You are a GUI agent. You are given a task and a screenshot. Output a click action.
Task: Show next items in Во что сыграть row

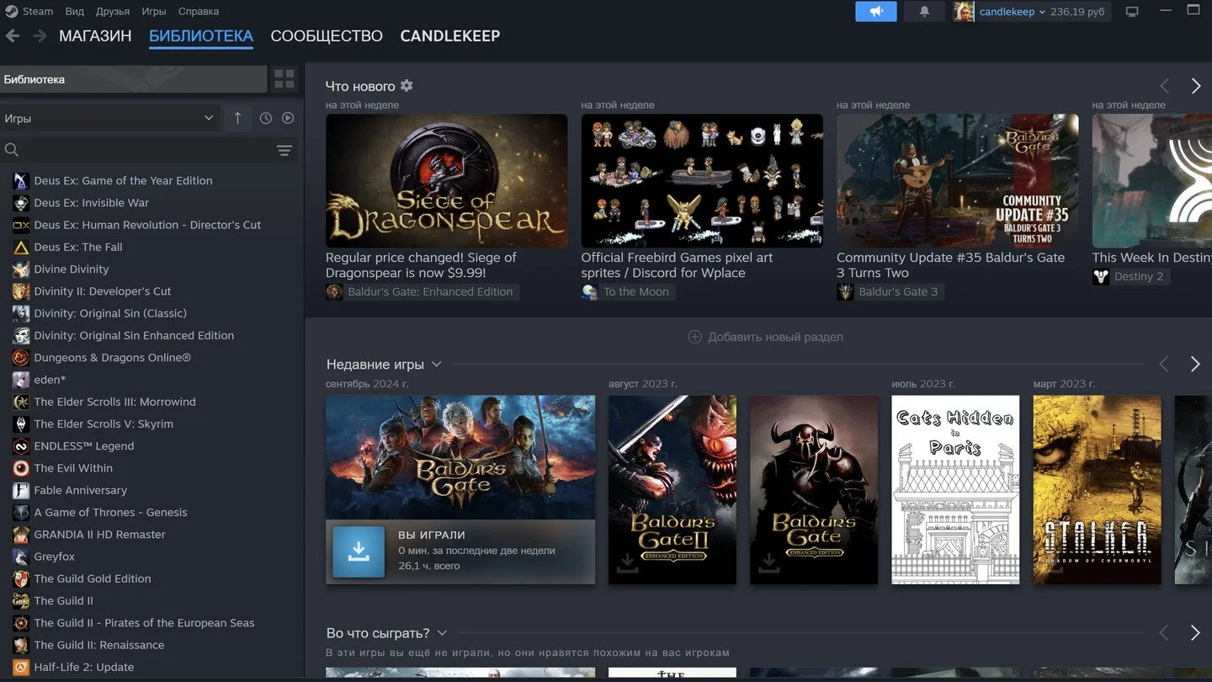1195,633
